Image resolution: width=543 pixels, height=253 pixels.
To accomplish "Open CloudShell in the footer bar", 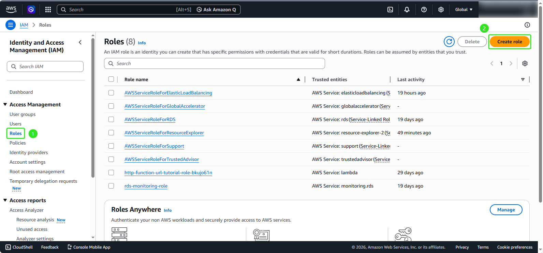I will coord(19,247).
